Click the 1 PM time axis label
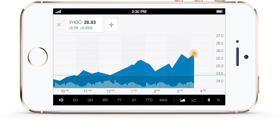 (134, 91)
